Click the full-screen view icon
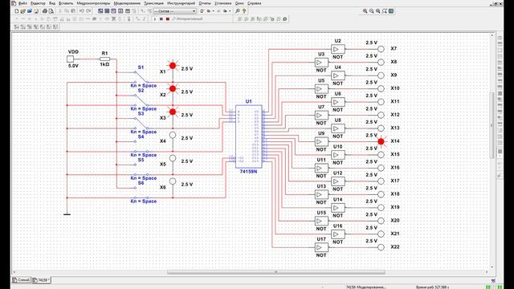 (x=391, y=11)
